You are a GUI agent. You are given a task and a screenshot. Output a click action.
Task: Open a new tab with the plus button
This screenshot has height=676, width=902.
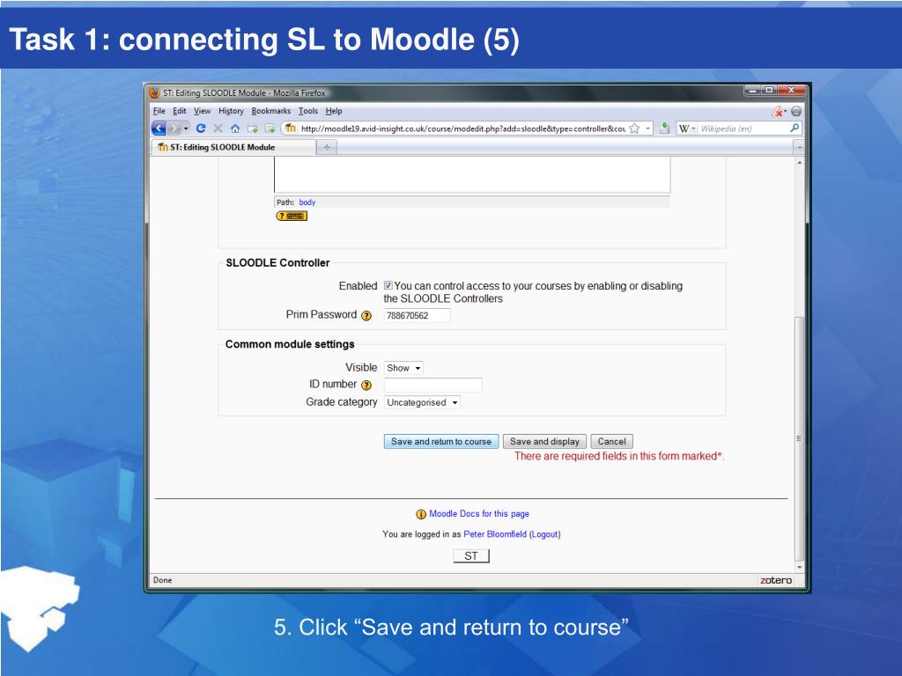[x=327, y=147]
